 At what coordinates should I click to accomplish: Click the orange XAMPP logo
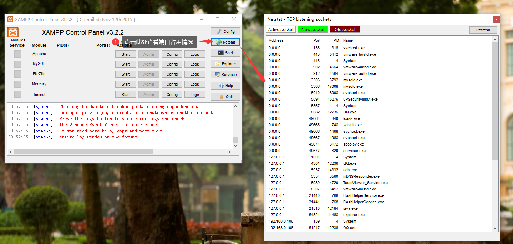[13, 32]
